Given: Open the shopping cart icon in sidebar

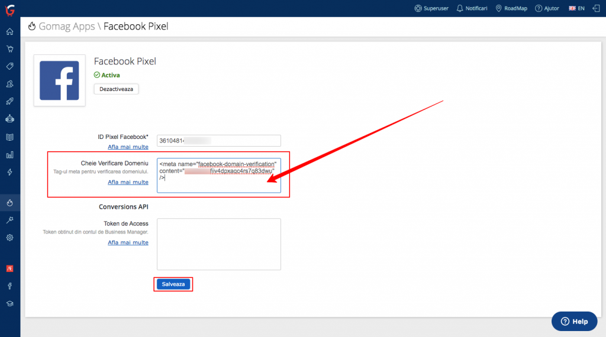Looking at the screenshot, I should [x=10, y=49].
